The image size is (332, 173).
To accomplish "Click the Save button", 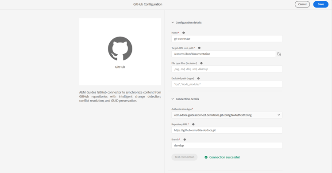I will coord(320,4).
